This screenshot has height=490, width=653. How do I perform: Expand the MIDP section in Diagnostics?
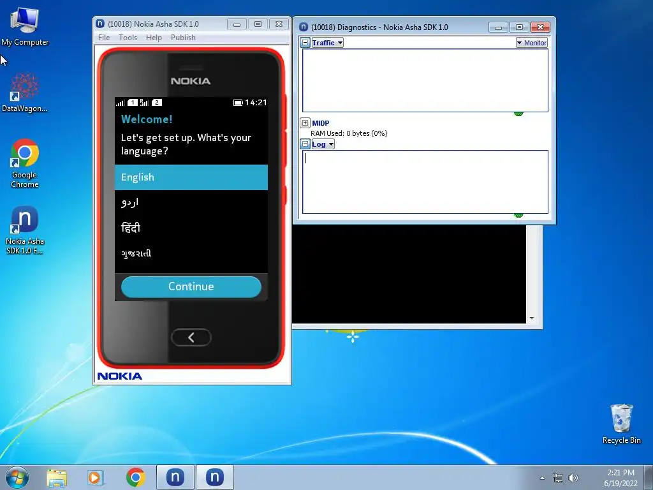point(305,123)
